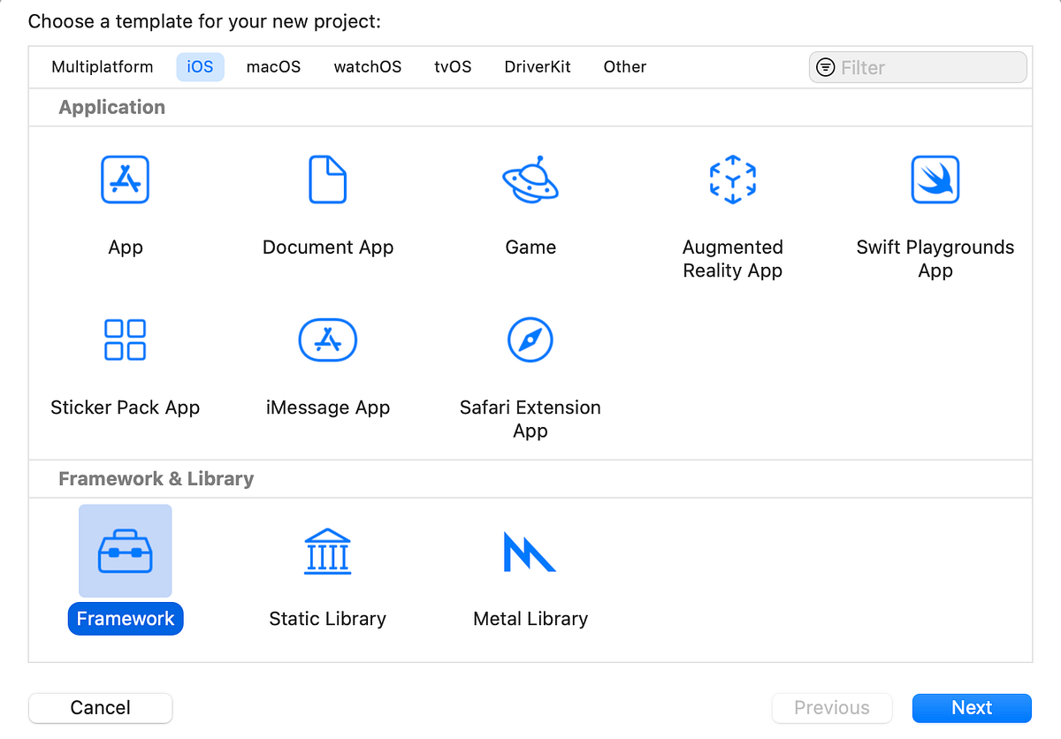Open the watchOS template section
This screenshot has height=739, width=1061.
367,66
